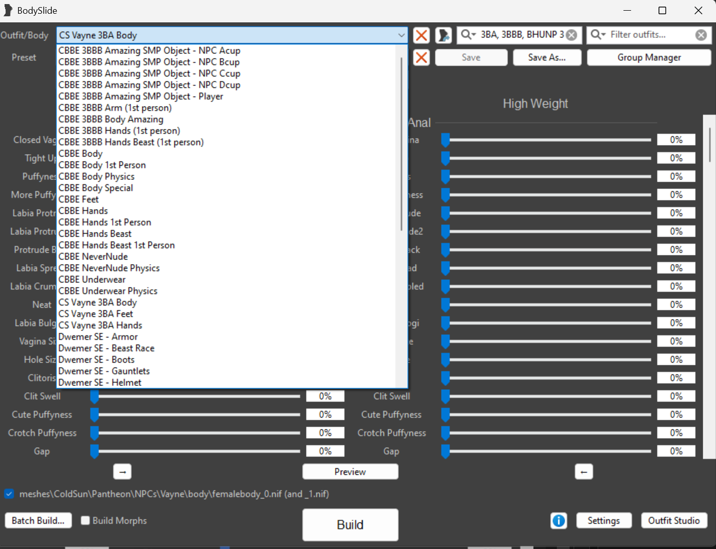Open the blue info About icon
This screenshot has width=716, height=549.
pyautogui.click(x=558, y=521)
